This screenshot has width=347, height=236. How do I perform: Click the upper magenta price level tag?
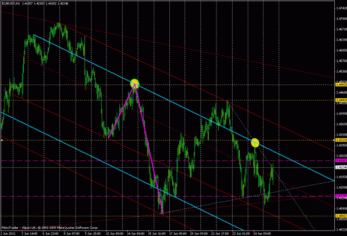coord(341,160)
